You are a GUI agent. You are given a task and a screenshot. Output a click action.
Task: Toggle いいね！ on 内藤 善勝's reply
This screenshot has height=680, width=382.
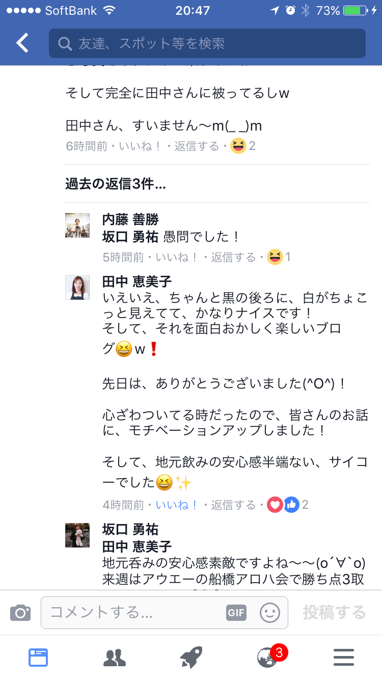coord(177,257)
